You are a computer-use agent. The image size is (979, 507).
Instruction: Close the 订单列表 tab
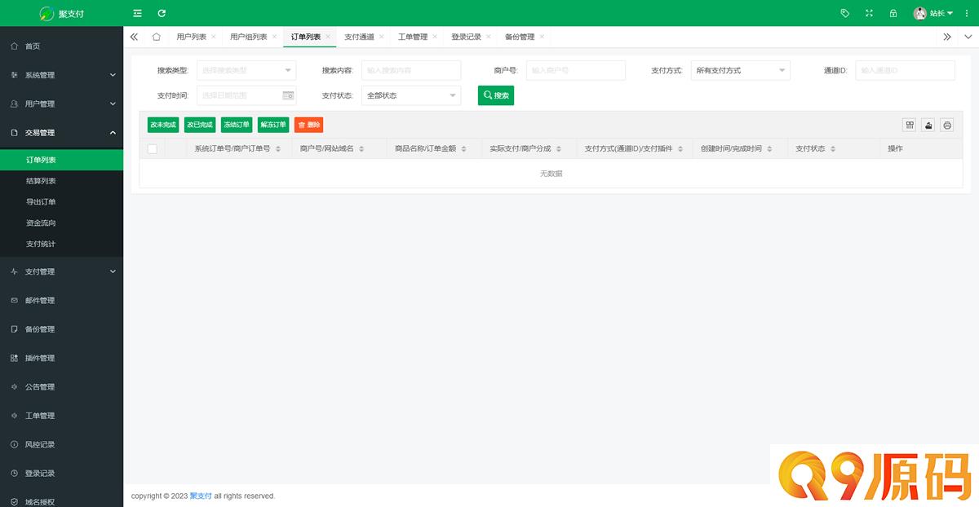tap(328, 37)
